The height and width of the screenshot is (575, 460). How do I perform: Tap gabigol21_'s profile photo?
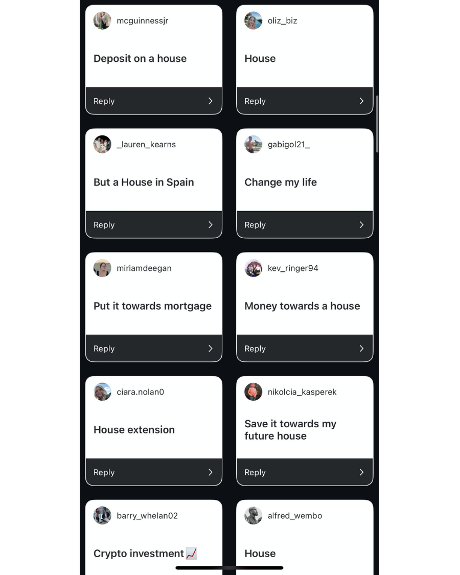[x=253, y=145]
